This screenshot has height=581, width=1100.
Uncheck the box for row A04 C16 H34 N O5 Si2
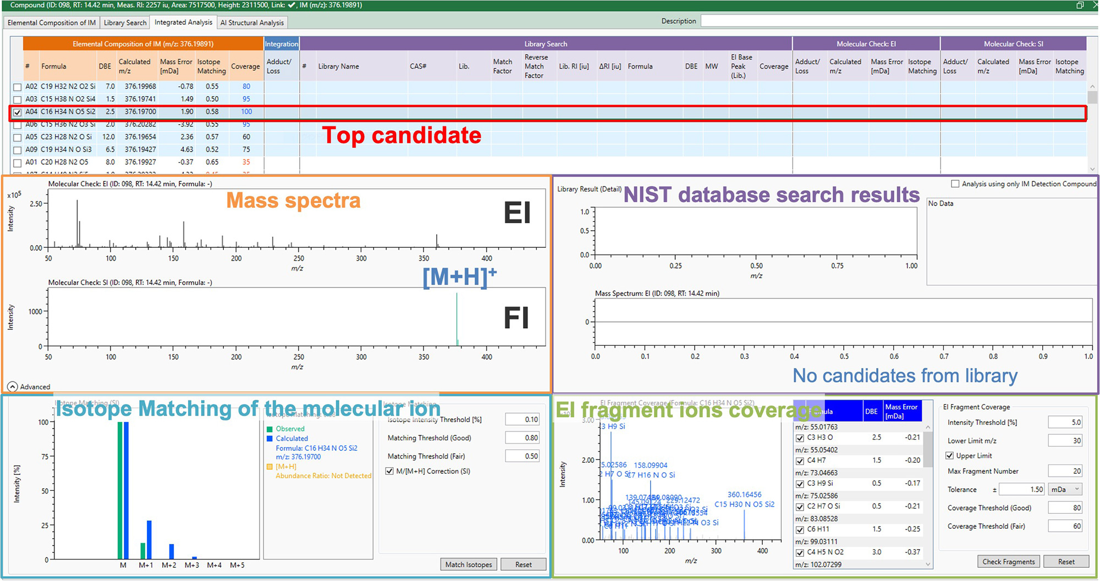click(18, 112)
